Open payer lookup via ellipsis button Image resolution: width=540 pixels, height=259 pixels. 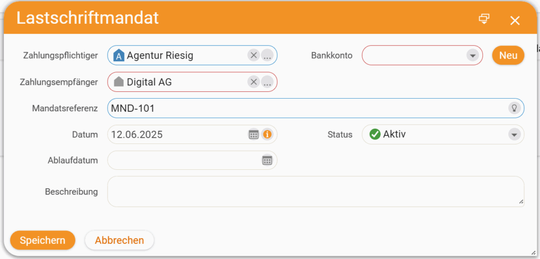tap(267, 55)
